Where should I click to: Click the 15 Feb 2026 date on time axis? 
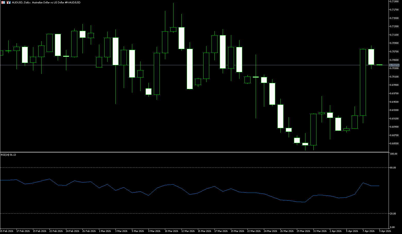(x=7, y=231)
